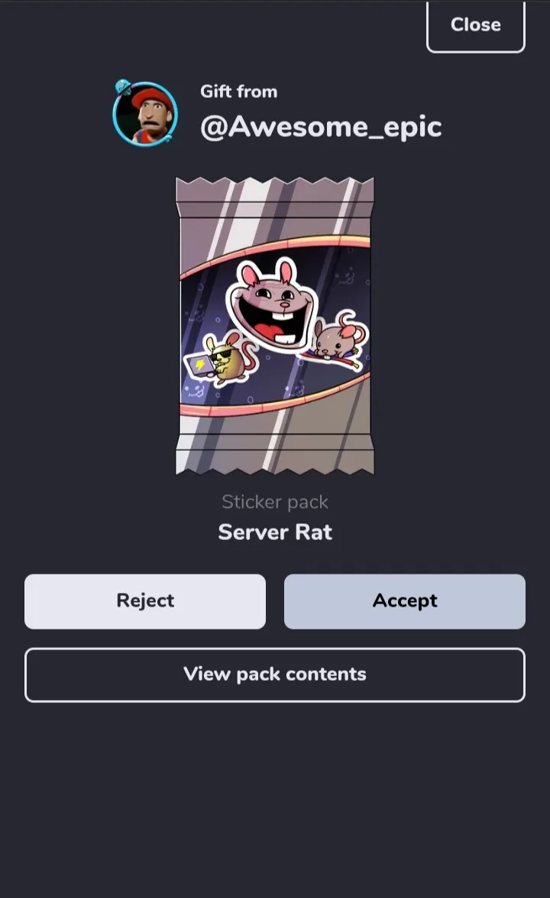Click the "Server Rat" pack title

tap(275, 532)
